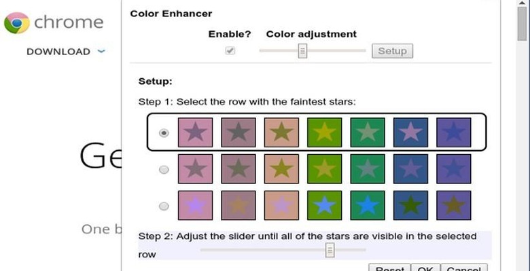Click the Step 2 slider handle
The image size is (530, 271).
click(x=330, y=250)
